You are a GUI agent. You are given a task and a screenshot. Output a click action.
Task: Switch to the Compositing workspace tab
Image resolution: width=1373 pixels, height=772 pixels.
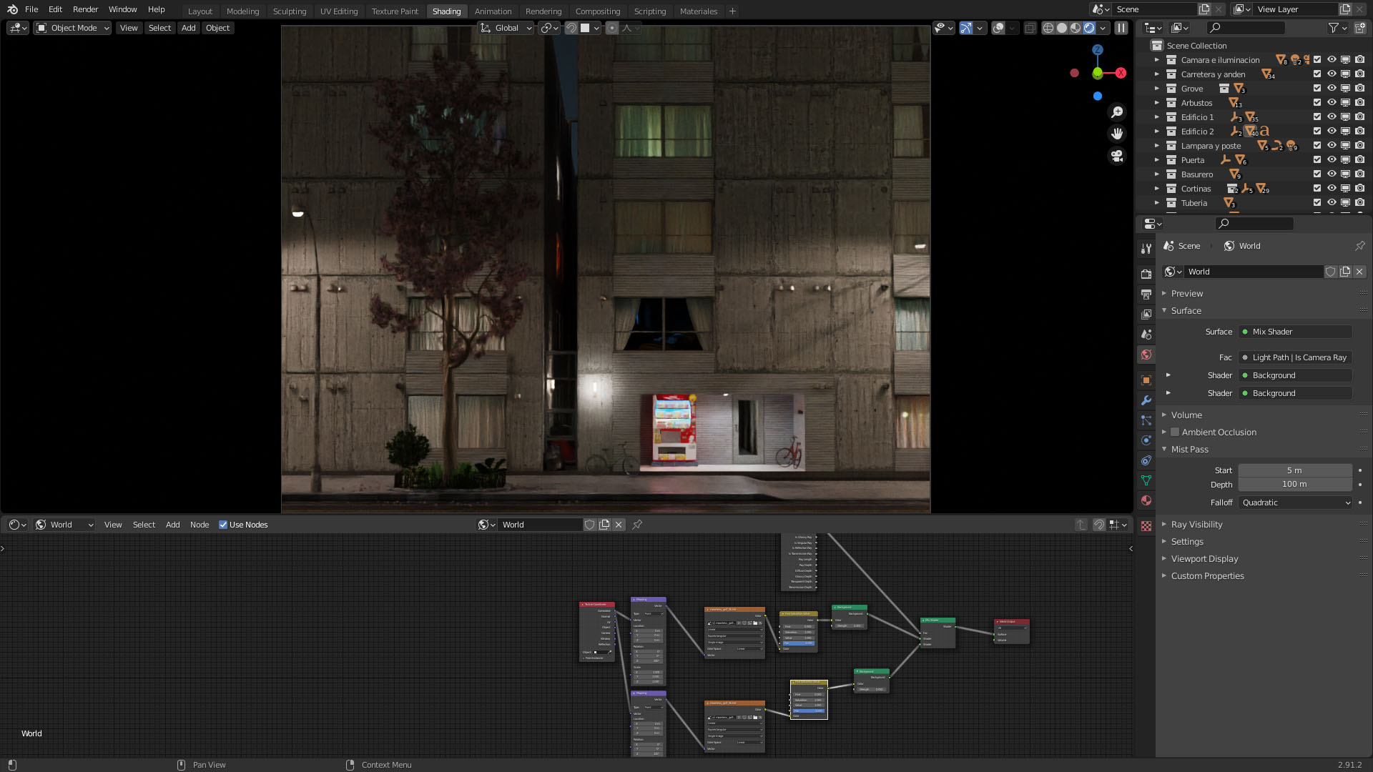597,11
